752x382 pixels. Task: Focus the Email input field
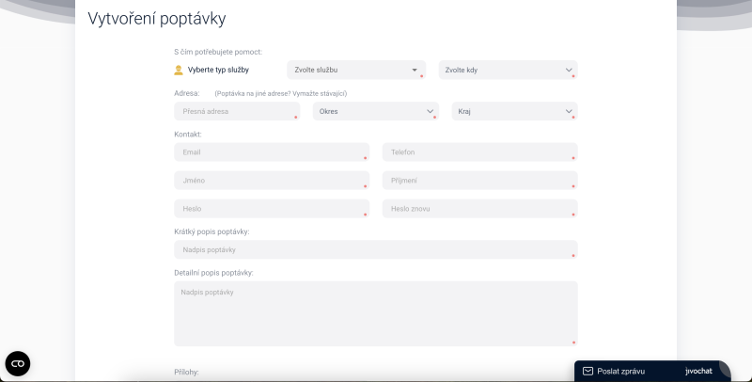(x=272, y=152)
